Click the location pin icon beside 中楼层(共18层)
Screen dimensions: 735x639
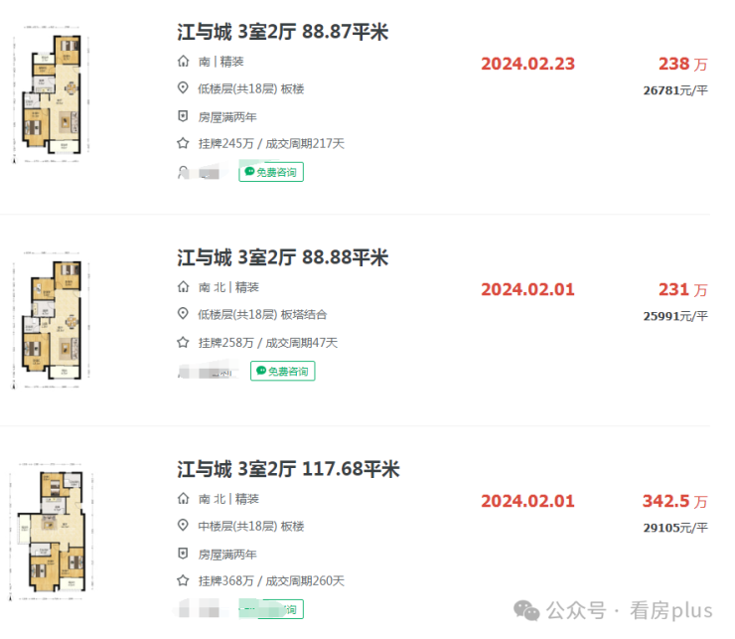183,526
